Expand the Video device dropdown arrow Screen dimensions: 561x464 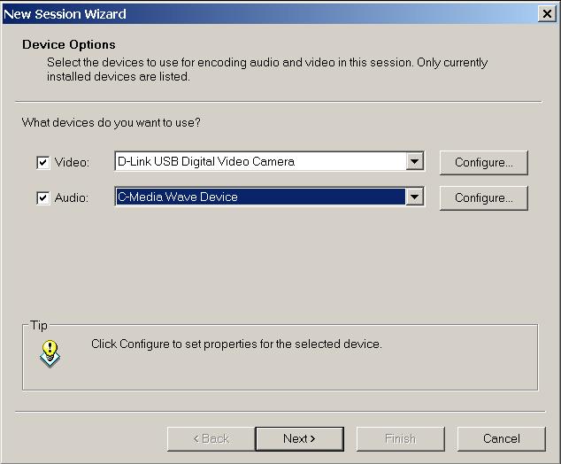pyautogui.click(x=414, y=162)
